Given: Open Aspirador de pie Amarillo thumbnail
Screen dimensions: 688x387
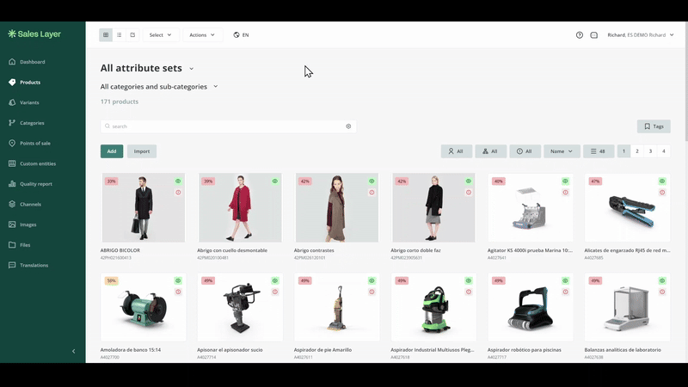Looking at the screenshot, I should coord(337,307).
